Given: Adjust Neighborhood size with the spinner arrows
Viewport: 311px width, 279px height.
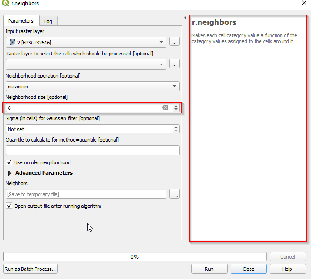Looking at the screenshot, I should pyautogui.click(x=176, y=108).
